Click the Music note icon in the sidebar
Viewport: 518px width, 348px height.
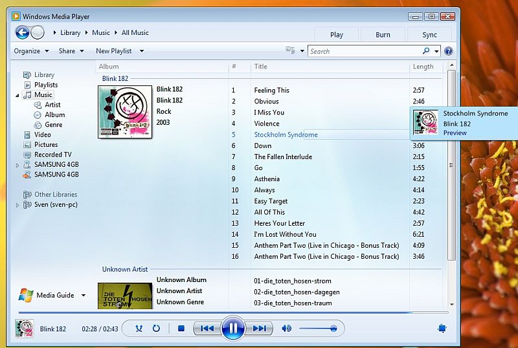click(27, 94)
